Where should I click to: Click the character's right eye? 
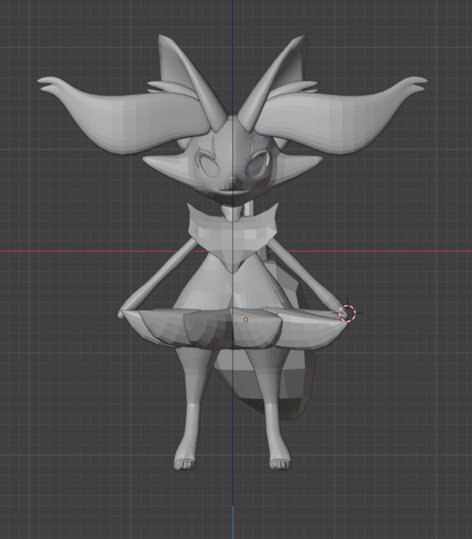click(256, 166)
